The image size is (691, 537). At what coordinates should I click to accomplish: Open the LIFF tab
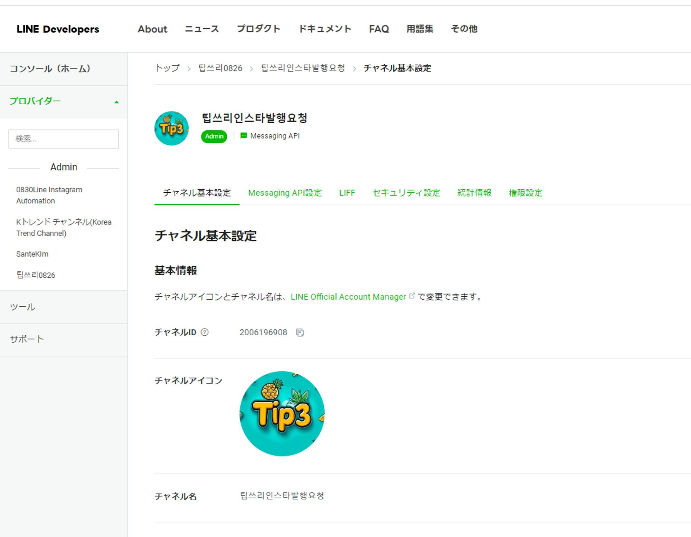coord(347,193)
